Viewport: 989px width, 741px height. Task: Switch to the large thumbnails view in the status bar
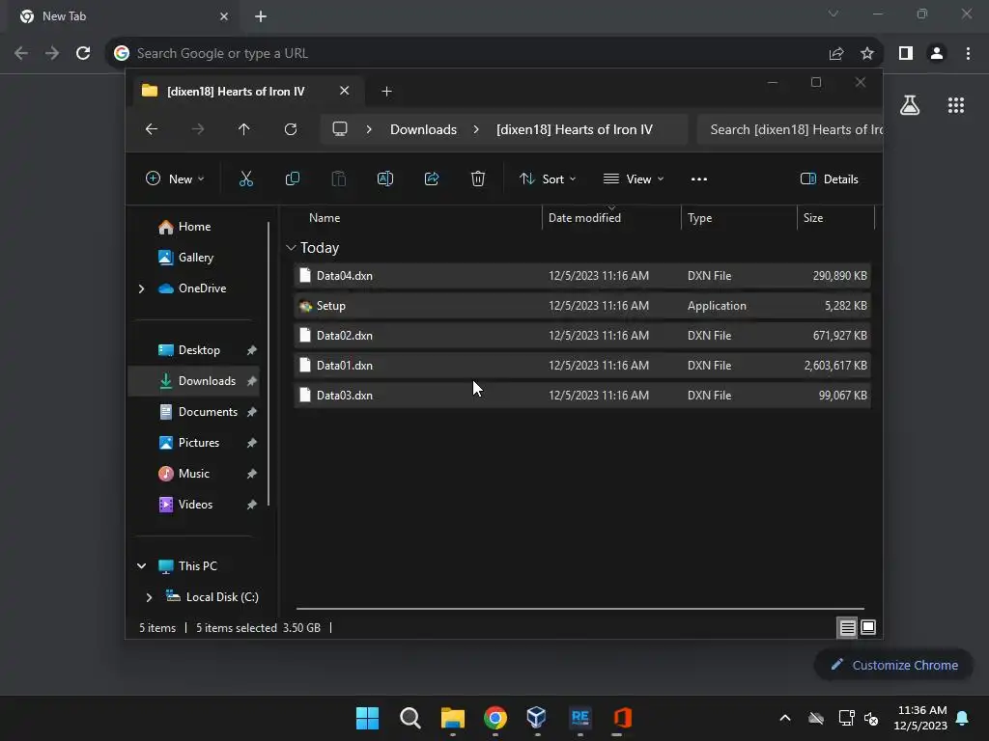point(868,627)
